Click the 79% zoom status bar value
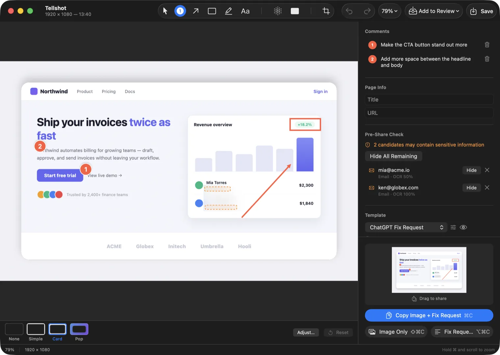The width and height of the screenshot is (500, 355). pos(10,350)
